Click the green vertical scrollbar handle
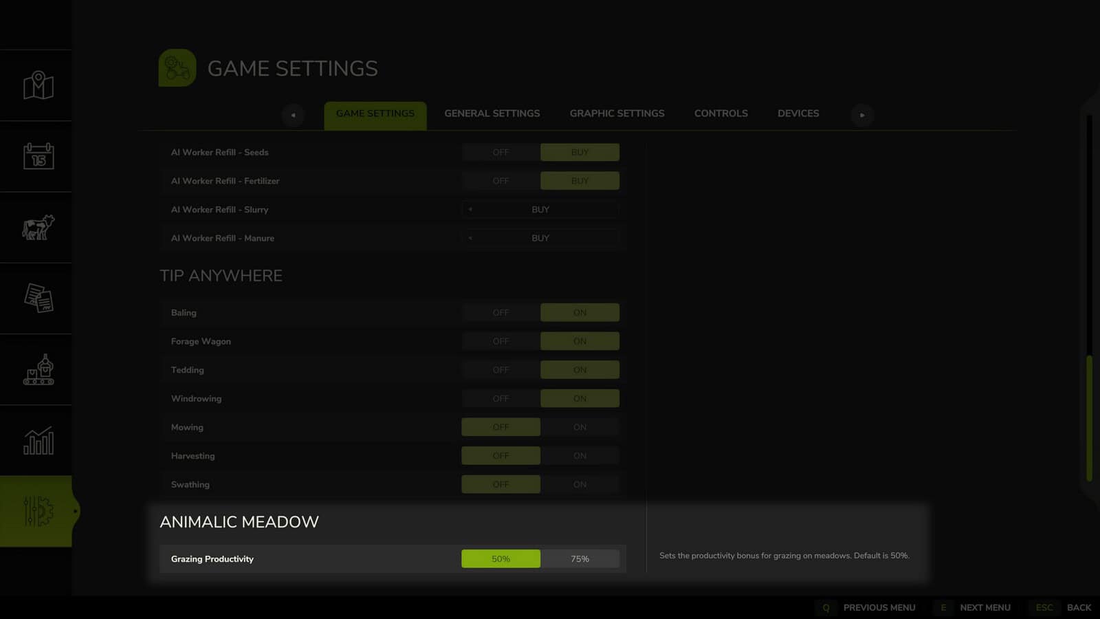The height and width of the screenshot is (619, 1100). tap(1089, 418)
